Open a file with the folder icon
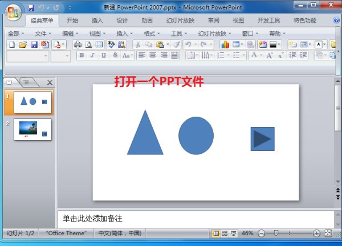Screen dimensions: 342x246 pos(23,44)
